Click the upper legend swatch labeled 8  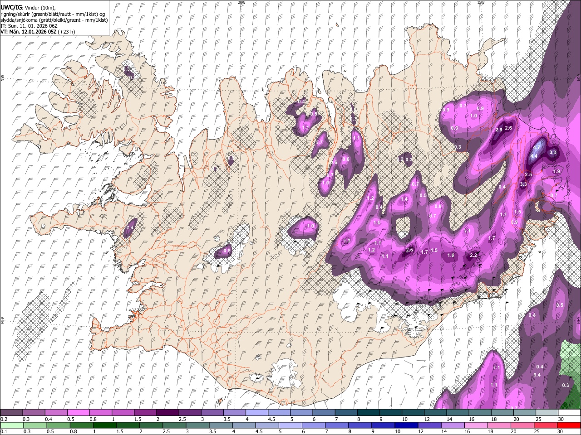(x=369, y=413)
